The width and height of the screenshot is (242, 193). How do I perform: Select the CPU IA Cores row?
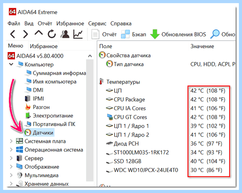[x=165, y=108]
